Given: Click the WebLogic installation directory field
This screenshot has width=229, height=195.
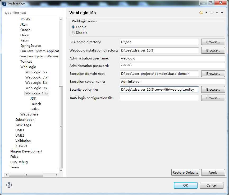Looking at the screenshot, I should tap(159, 50).
